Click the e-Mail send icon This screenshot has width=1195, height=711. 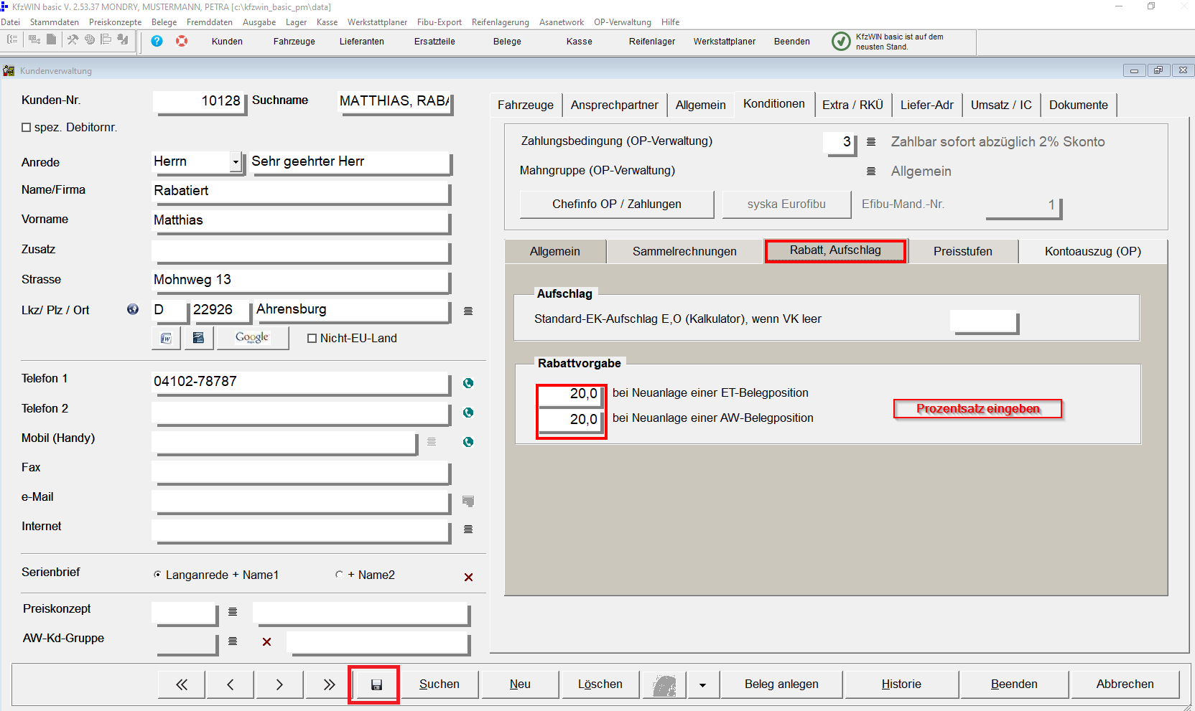coord(468,501)
